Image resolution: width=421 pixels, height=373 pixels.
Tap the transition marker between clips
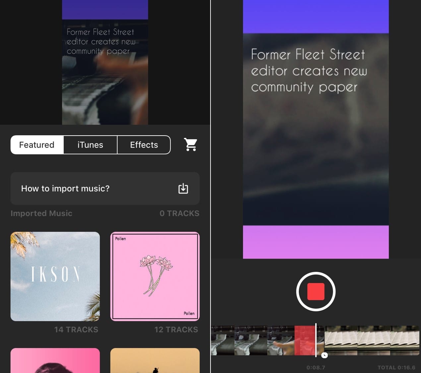[x=325, y=355]
